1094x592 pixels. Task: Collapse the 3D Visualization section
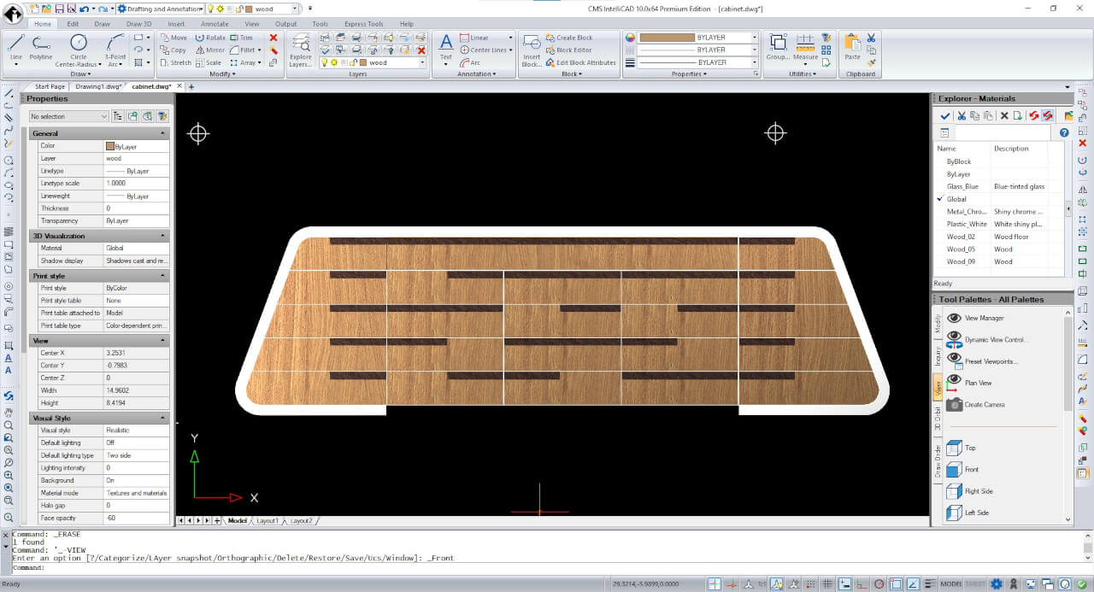pos(162,236)
